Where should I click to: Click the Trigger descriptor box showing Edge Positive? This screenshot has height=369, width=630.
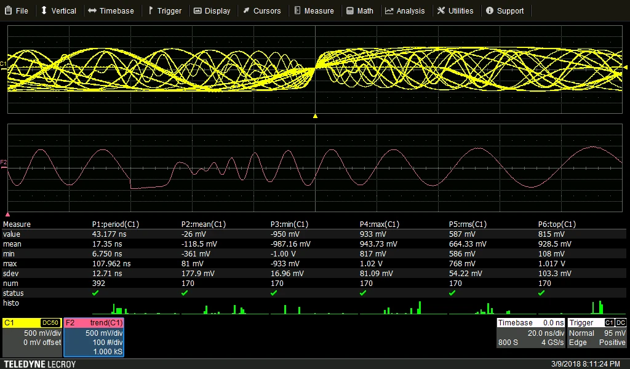597,333
